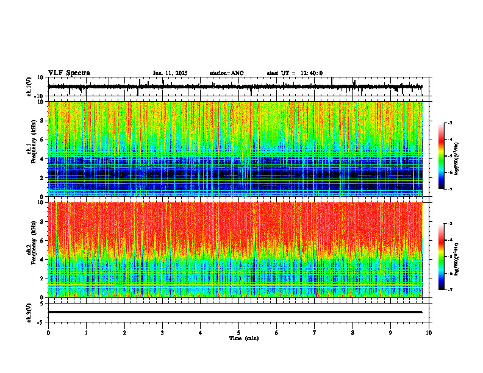Click the "3" tick on the time axis
Screen dimensions: 483x373
point(162,333)
